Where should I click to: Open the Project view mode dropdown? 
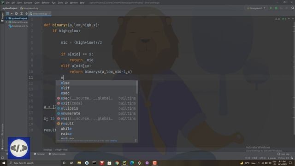[9, 13]
